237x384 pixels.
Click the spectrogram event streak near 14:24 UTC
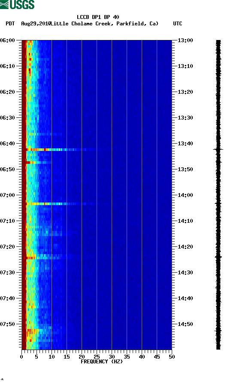(x=46, y=258)
